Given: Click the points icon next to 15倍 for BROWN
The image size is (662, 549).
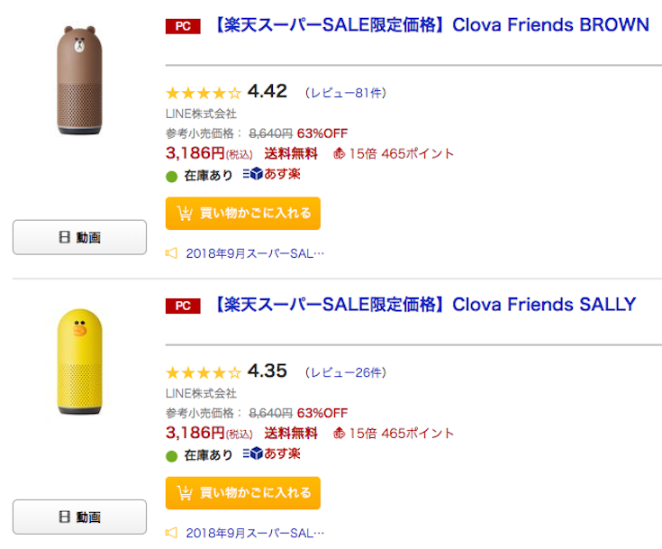Looking at the screenshot, I should coord(339,153).
